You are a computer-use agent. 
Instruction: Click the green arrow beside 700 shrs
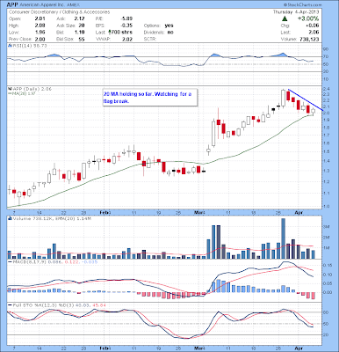tap(110, 32)
